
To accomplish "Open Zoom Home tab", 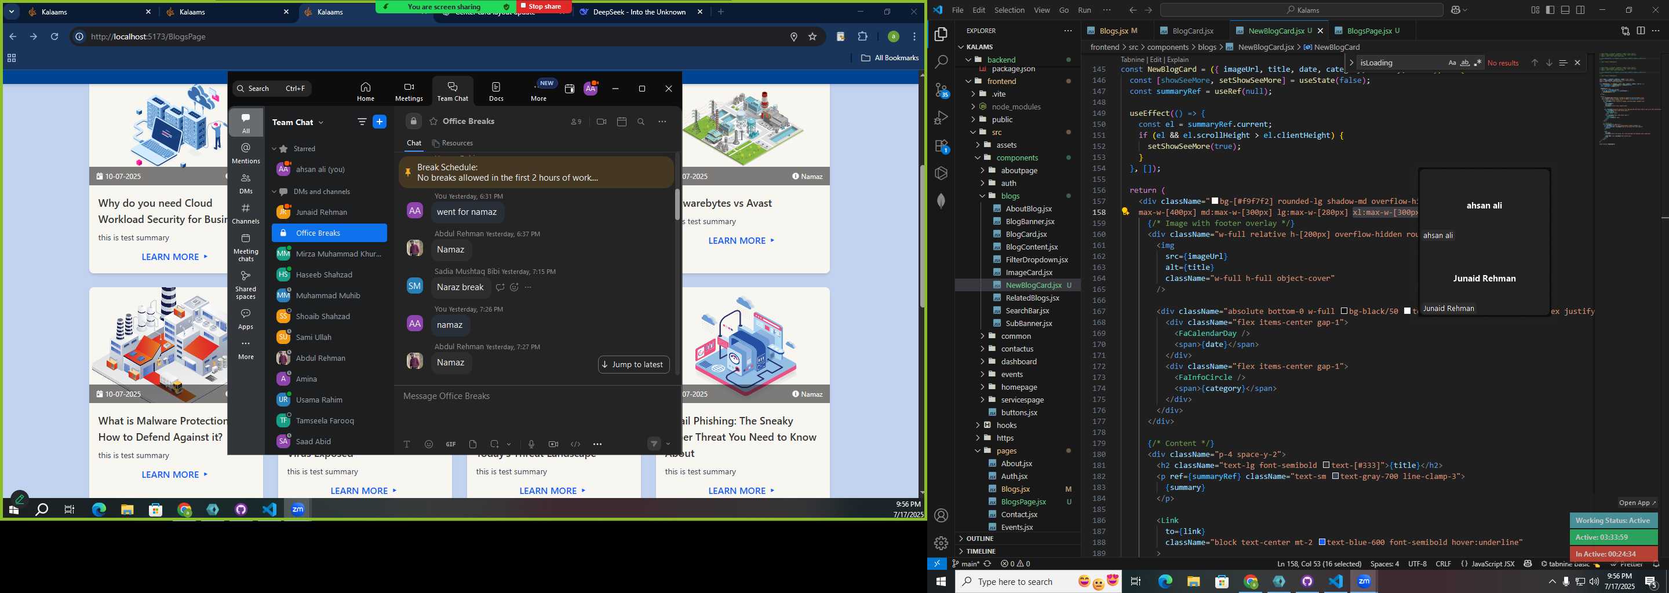I will pos(366,91).
